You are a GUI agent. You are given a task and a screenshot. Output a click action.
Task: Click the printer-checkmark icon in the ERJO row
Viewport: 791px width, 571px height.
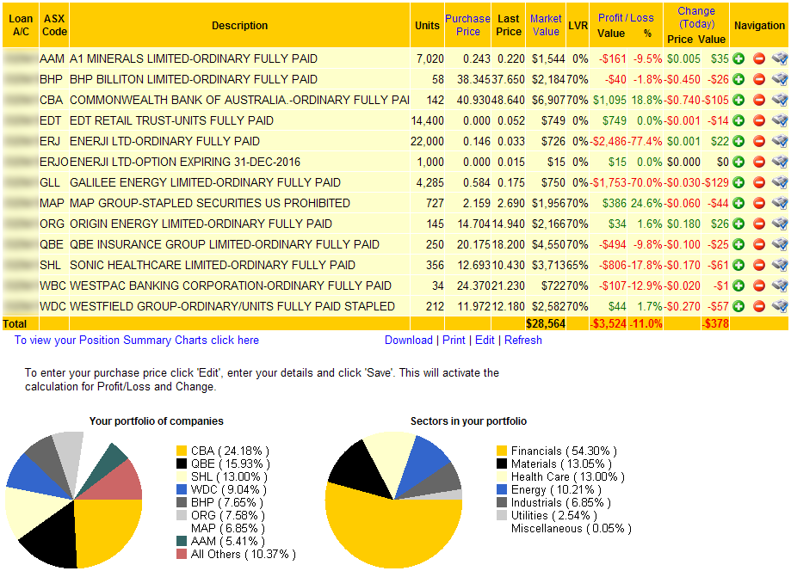coord(780,163)
